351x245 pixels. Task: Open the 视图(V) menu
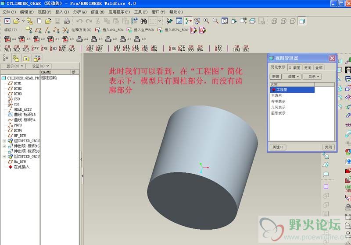pyautogui.click(x=44, y=12)
